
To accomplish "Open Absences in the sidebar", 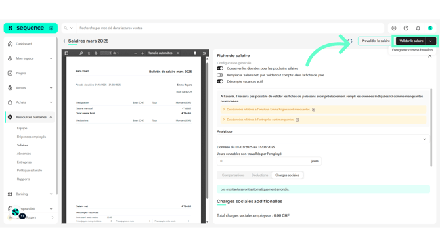I will tap(24, 154).
